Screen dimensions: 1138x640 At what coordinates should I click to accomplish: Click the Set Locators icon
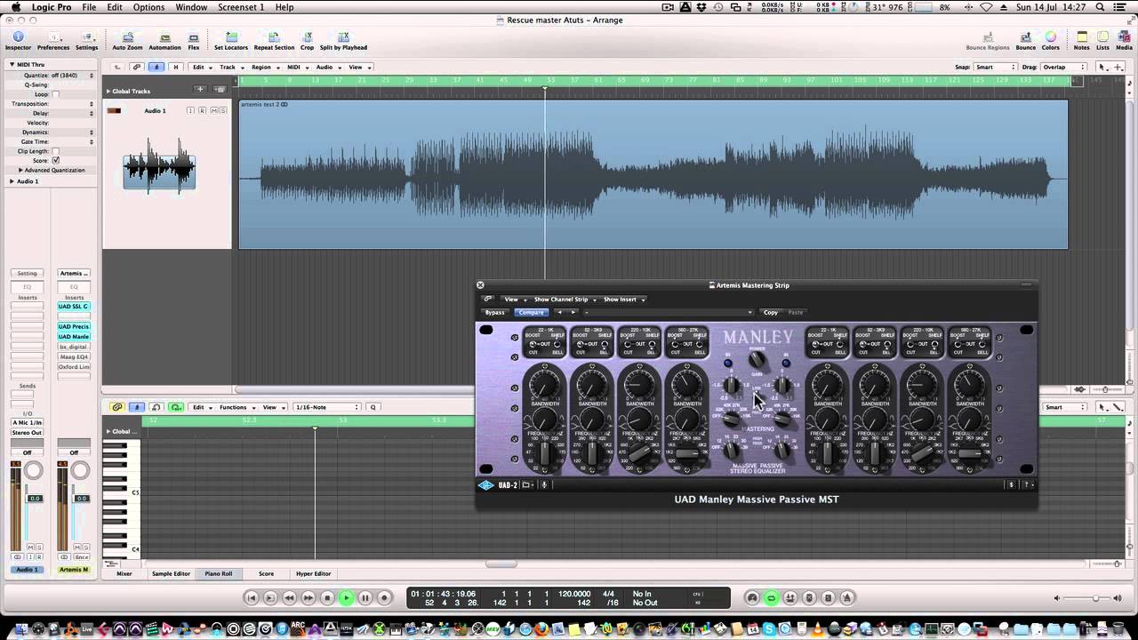231,41
